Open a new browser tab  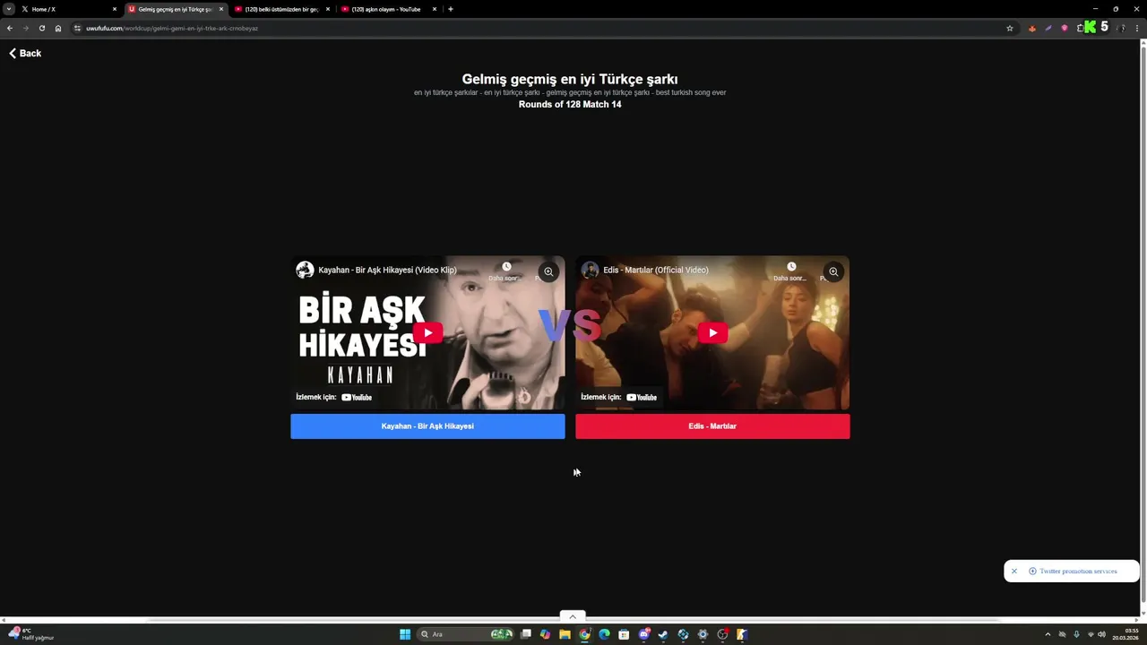pos(450,9)
